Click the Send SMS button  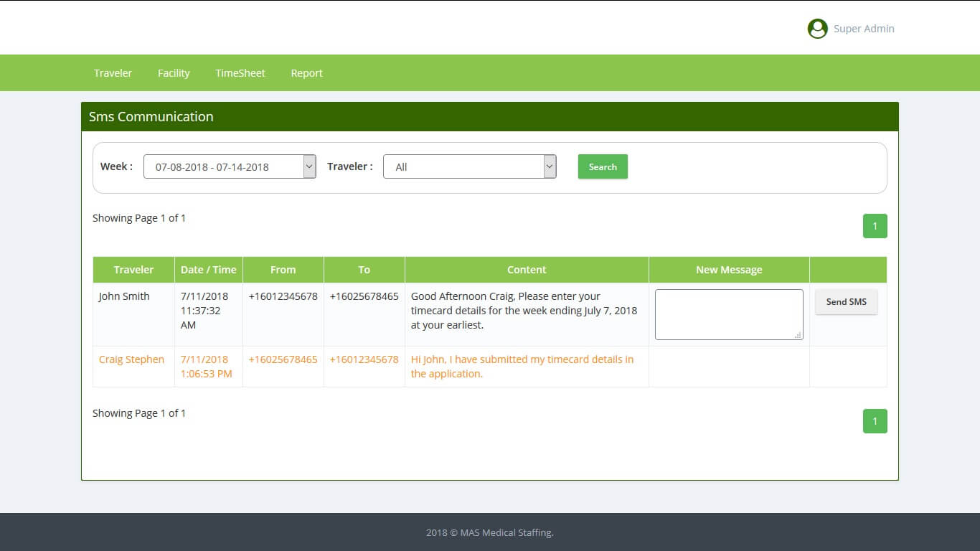coord(846,302)
